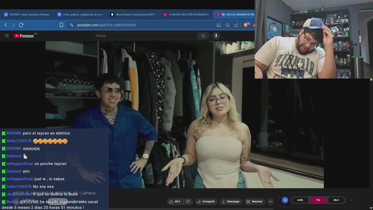Click chat username Jorgesauceda
Screen dimensions: 373x210
19,194
